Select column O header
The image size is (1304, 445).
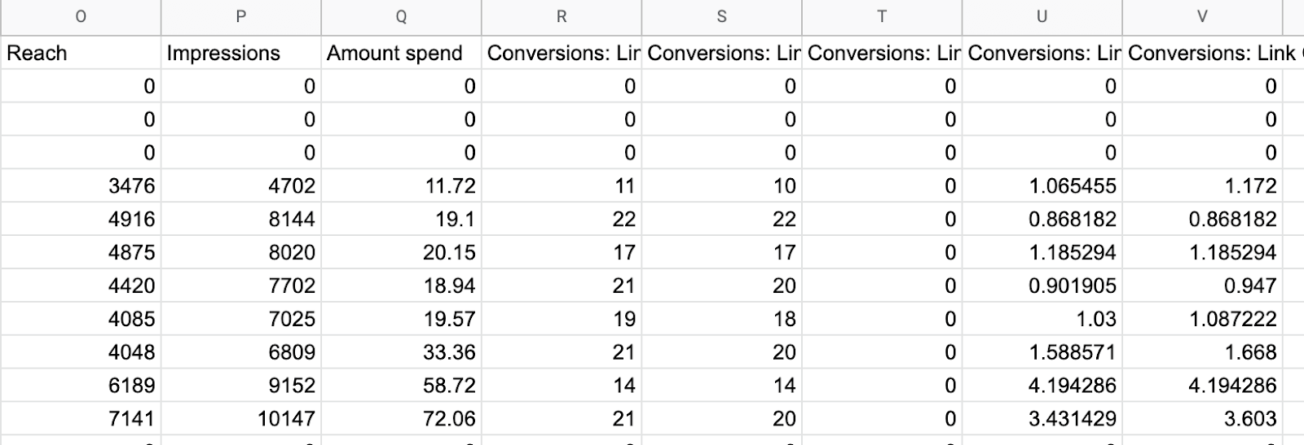81,17
